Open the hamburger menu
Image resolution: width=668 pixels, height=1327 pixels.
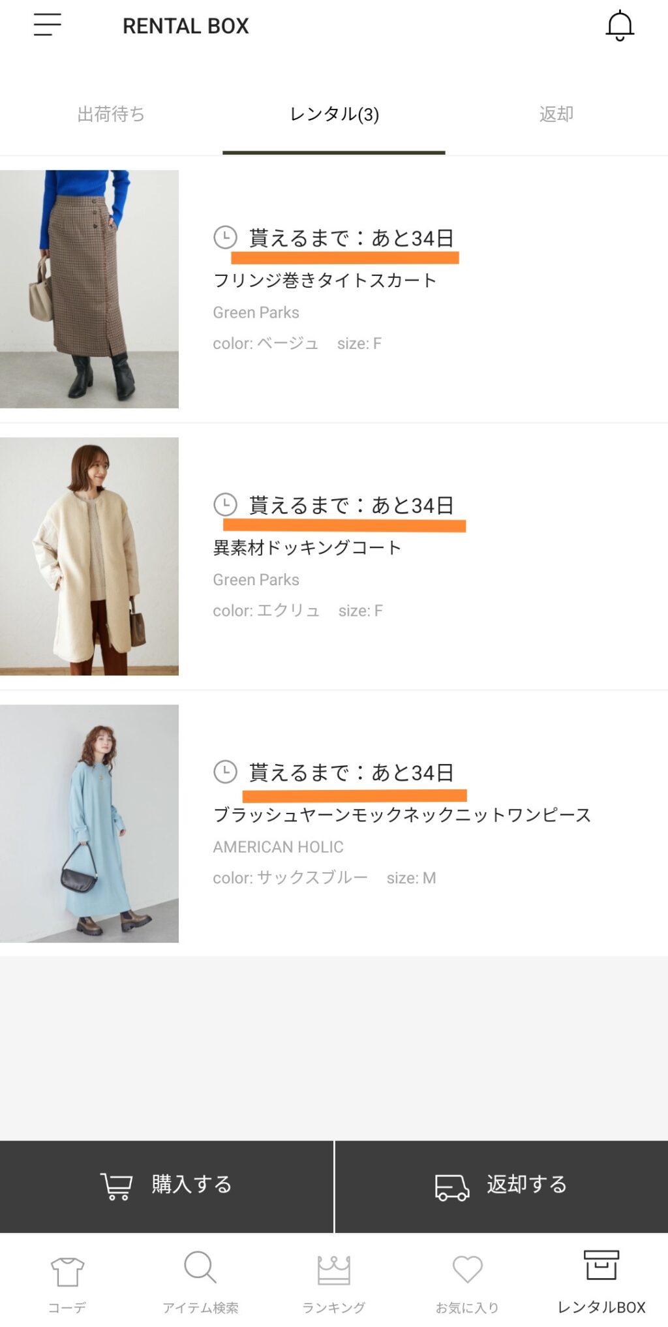click(x=48, y=25)
